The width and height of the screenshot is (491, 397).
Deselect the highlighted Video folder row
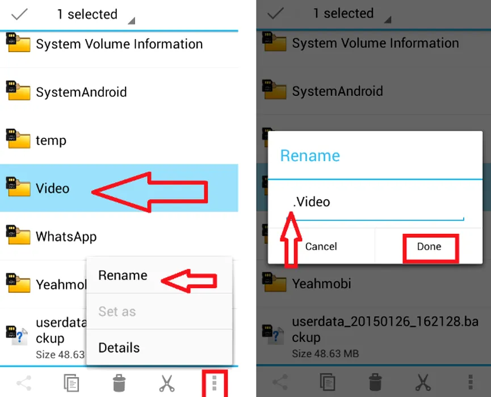pos(53,188)
